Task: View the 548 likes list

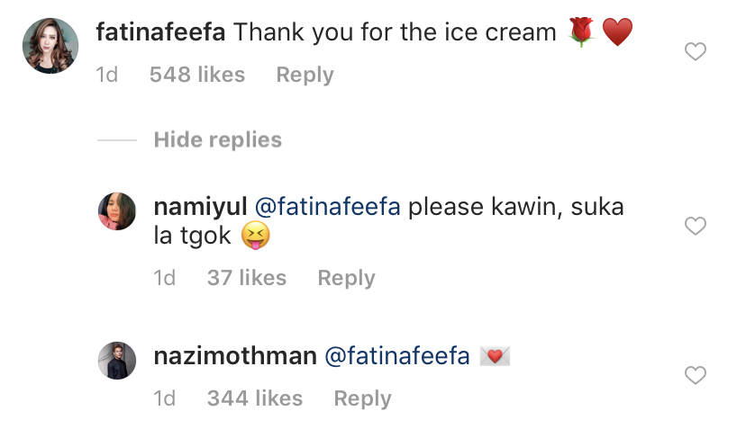Action: click(197, 75)
